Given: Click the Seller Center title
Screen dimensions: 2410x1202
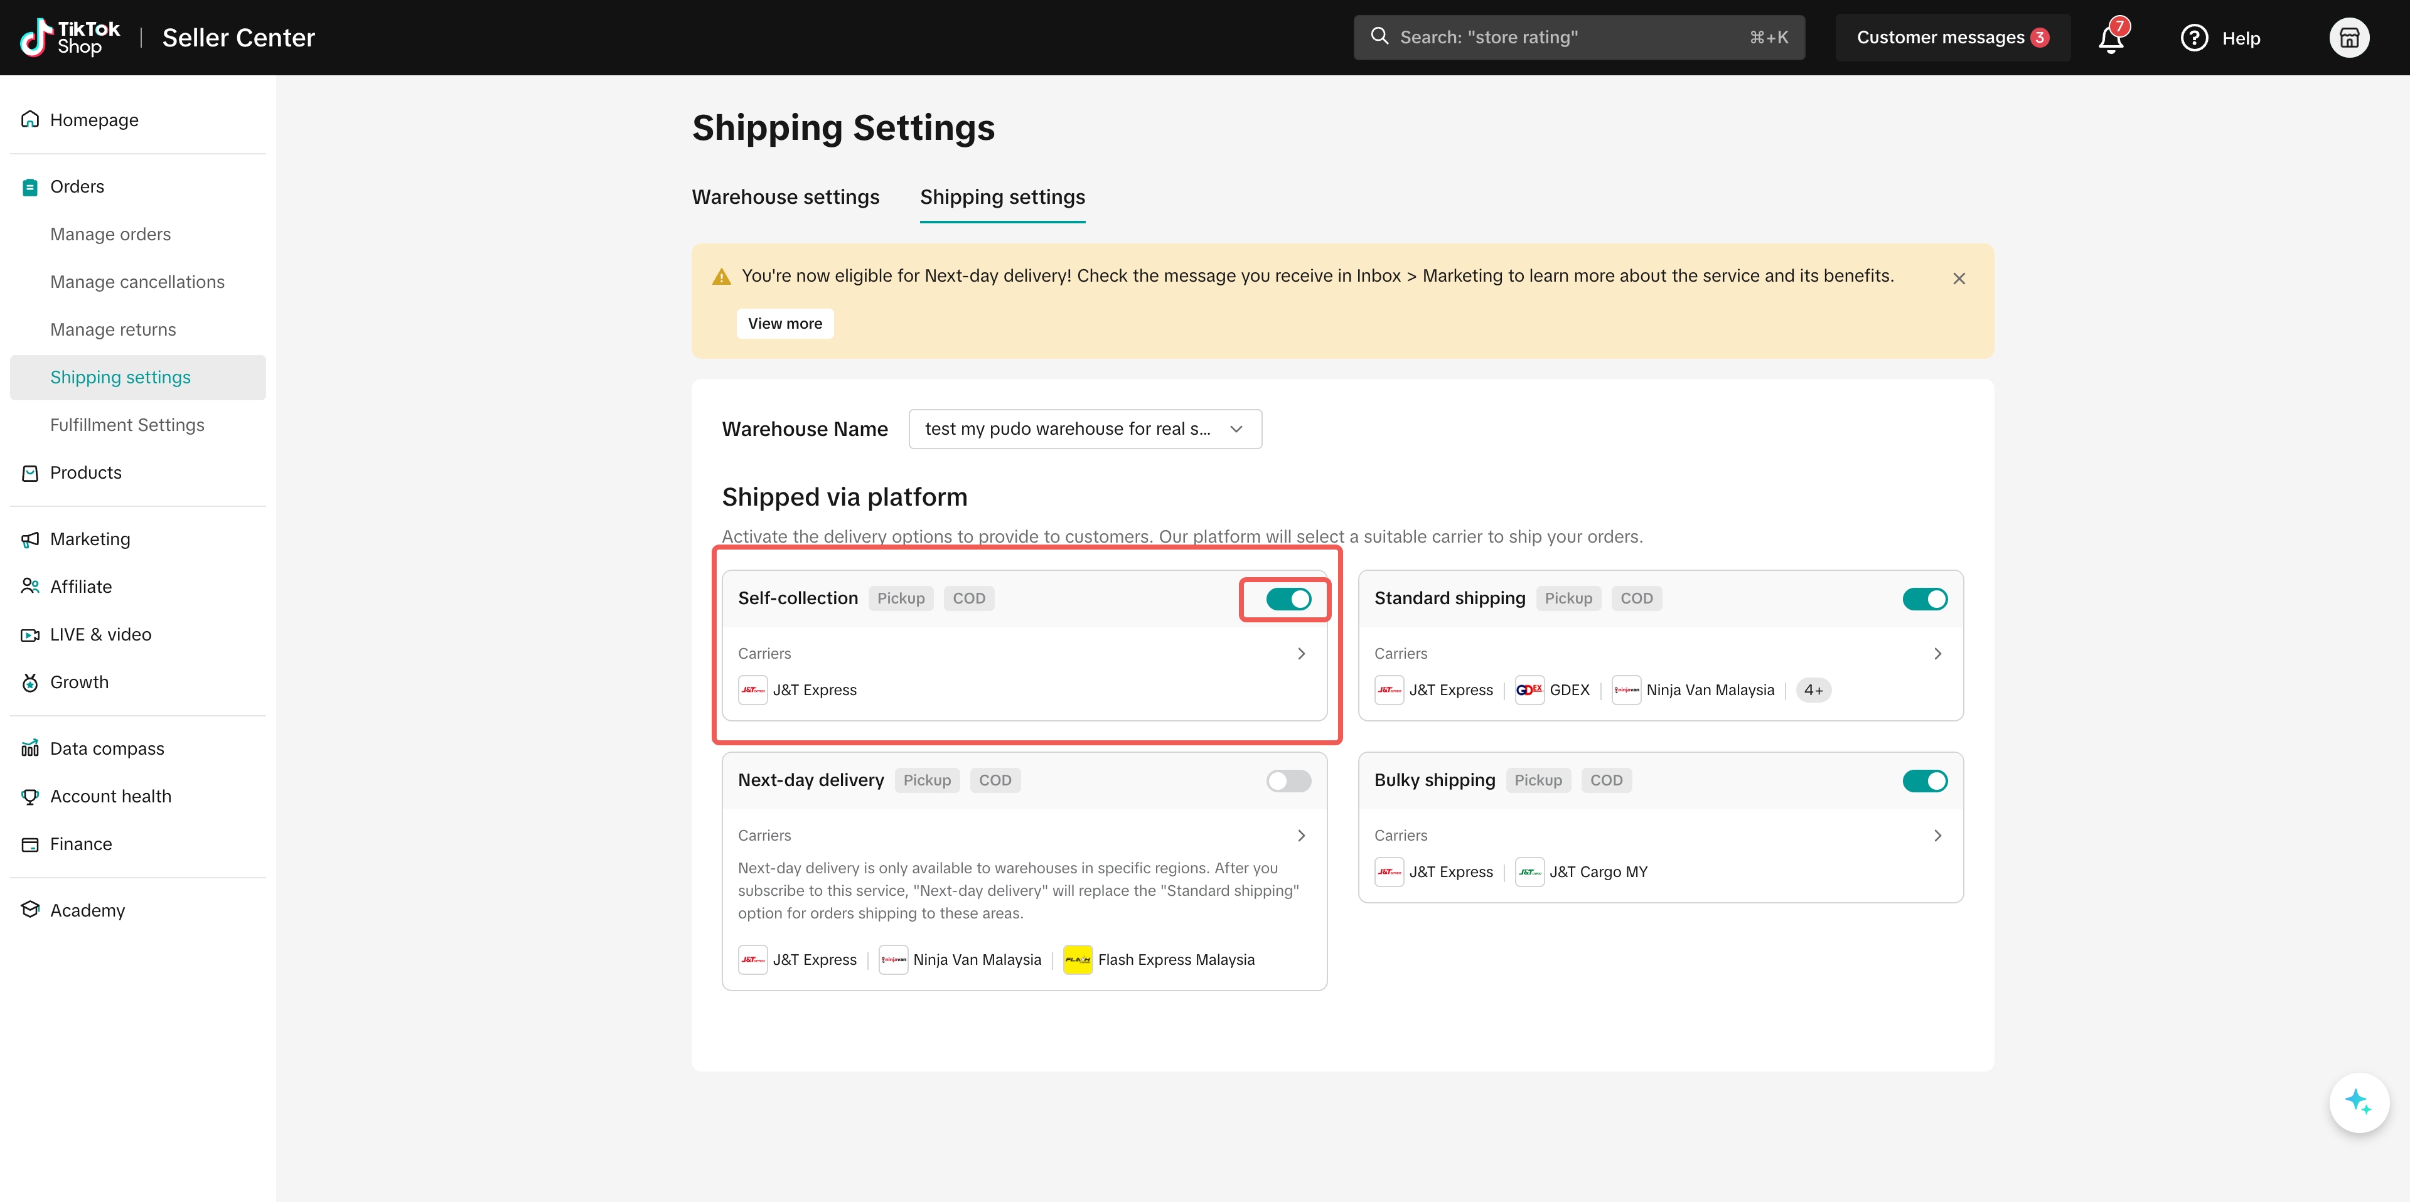Looking at the screenshot, I should click(238, 38).
